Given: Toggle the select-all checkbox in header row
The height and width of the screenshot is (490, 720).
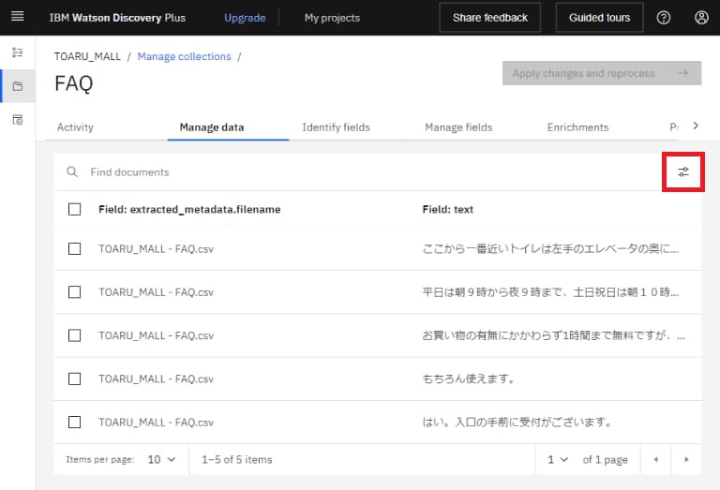Looking at the screenshot, I should point(75,210).
